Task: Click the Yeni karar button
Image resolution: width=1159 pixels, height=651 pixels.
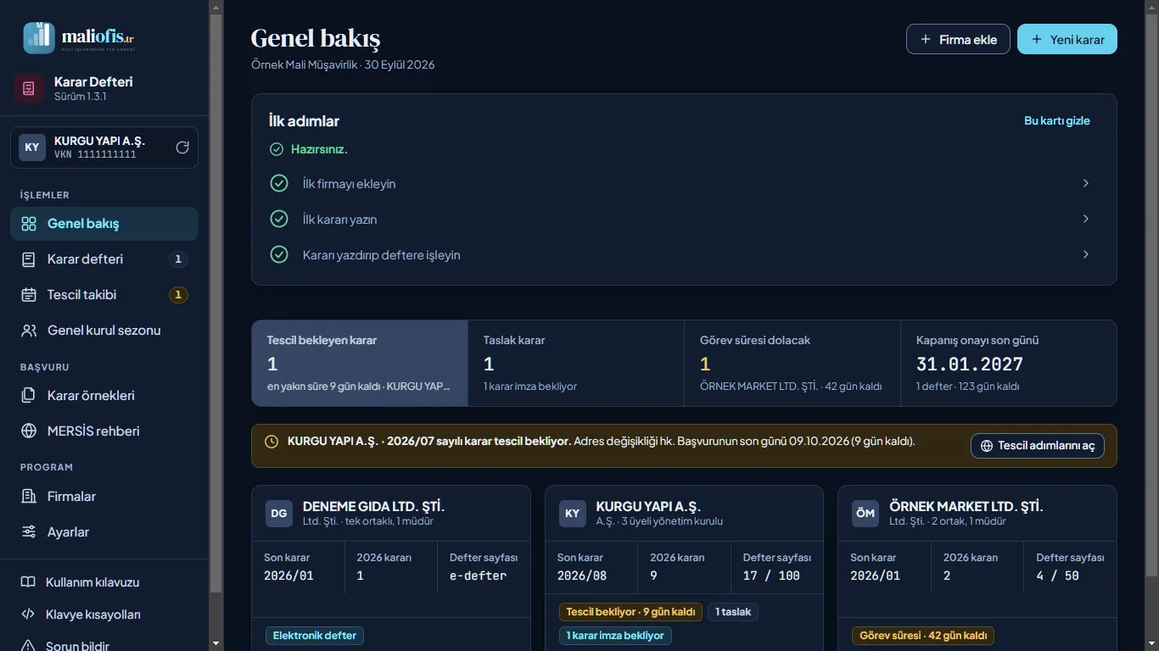Action: 1067,39
